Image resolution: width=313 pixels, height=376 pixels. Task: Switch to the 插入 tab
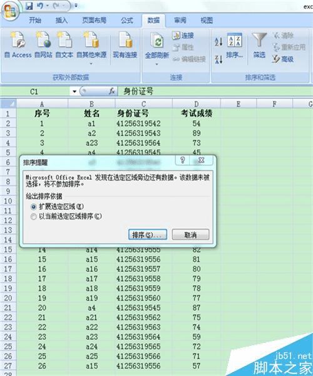click(61, 21)
